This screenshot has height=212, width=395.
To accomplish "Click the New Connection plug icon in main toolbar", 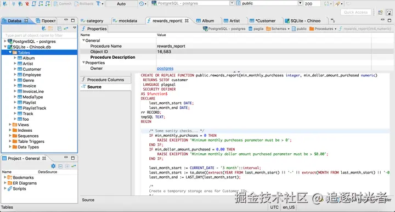I will coord(4,3).
